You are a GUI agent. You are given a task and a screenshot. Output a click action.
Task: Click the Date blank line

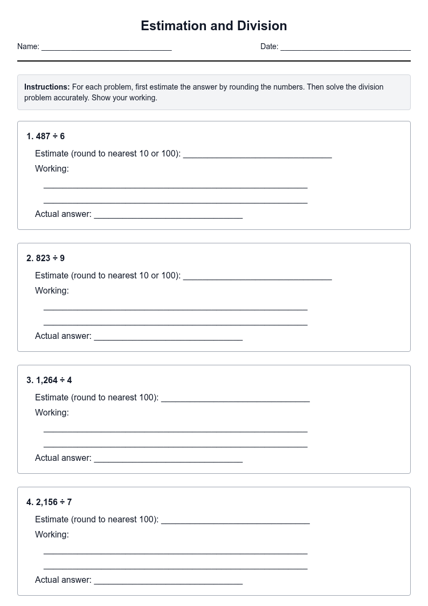point(346,46)
